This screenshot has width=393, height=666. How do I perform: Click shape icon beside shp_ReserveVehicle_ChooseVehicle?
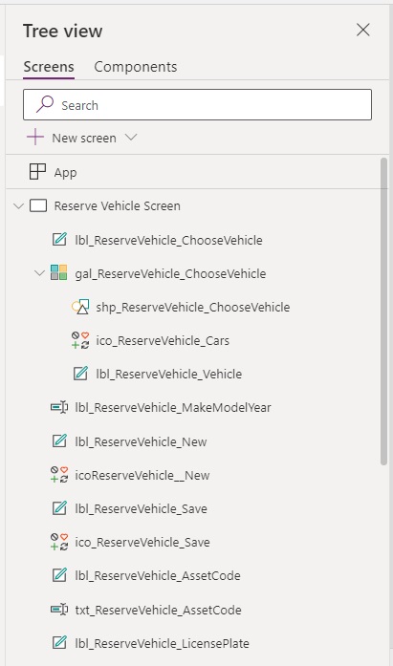(x=80, y=307)
